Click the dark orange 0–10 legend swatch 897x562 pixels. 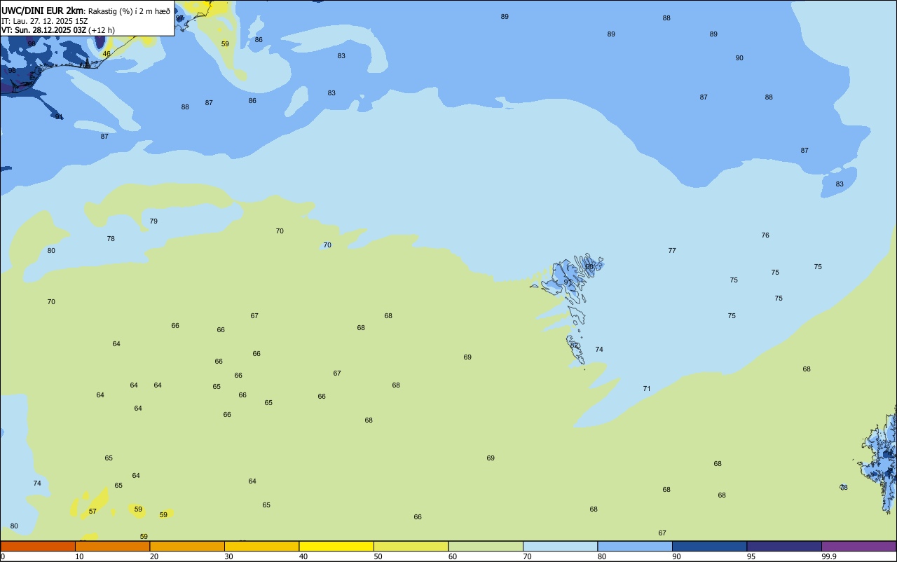(38, 546)
